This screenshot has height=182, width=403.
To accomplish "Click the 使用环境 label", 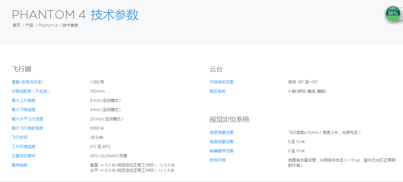I will pyautogui.click(x=218, y=160).
